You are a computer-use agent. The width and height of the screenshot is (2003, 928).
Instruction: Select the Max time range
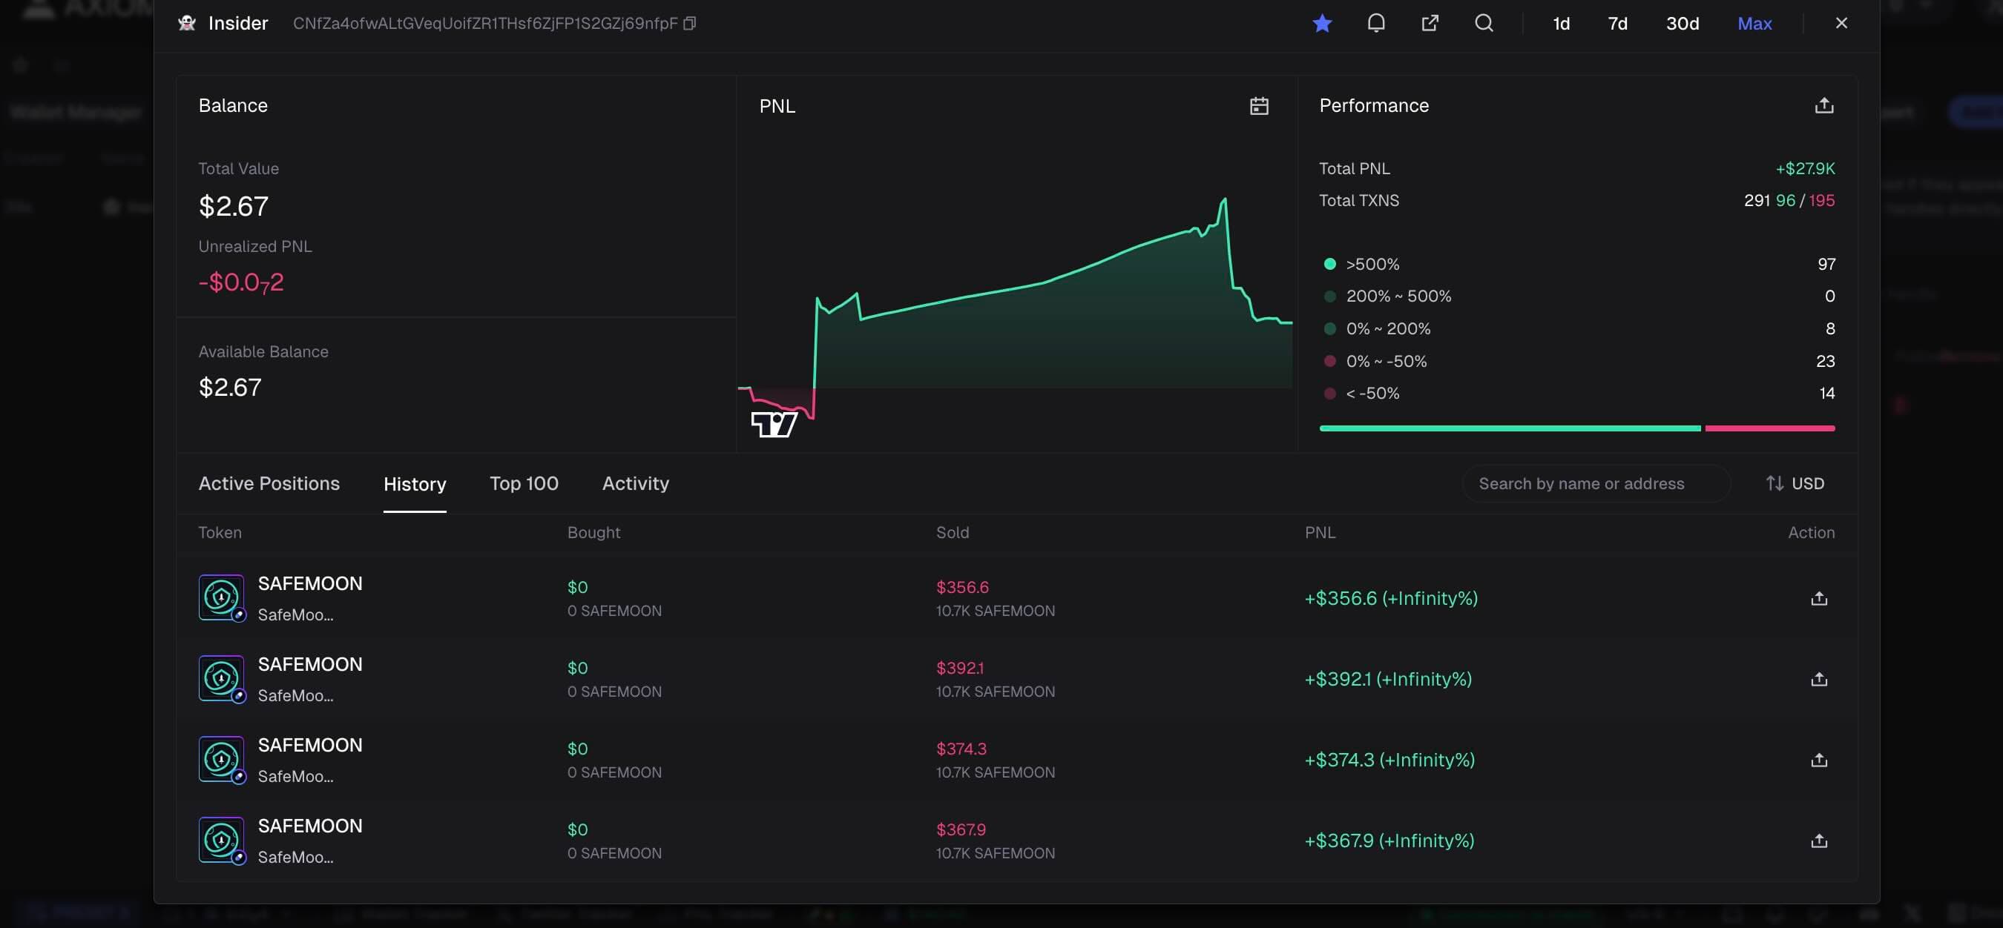(1754, 23)
